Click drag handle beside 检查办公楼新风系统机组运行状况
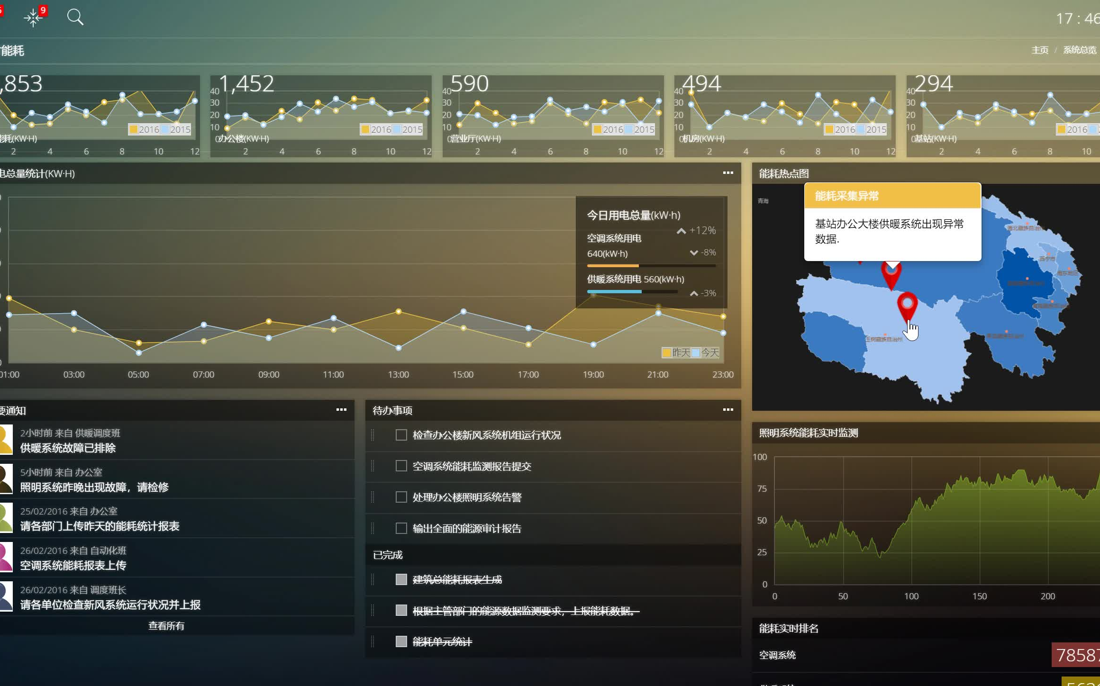 373,435
